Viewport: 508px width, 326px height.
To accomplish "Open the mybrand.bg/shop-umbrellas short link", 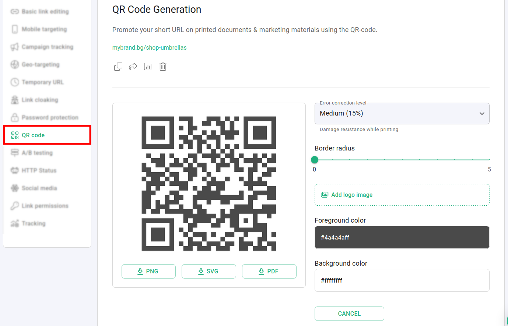I will point(149,47).
